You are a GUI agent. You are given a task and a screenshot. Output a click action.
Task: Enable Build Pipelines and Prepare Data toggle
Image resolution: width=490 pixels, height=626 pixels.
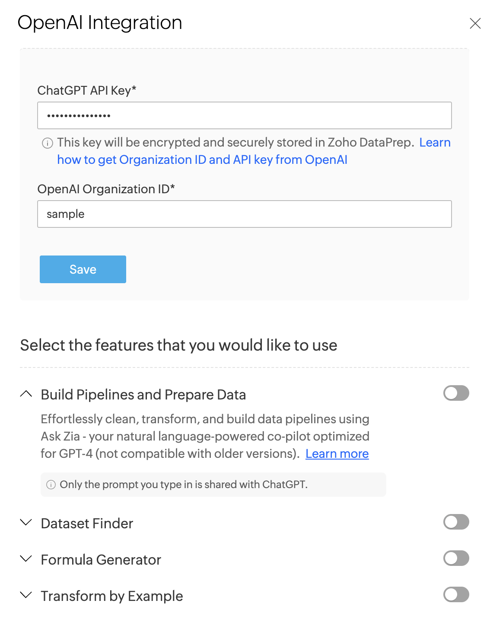(x=456, y=393)
